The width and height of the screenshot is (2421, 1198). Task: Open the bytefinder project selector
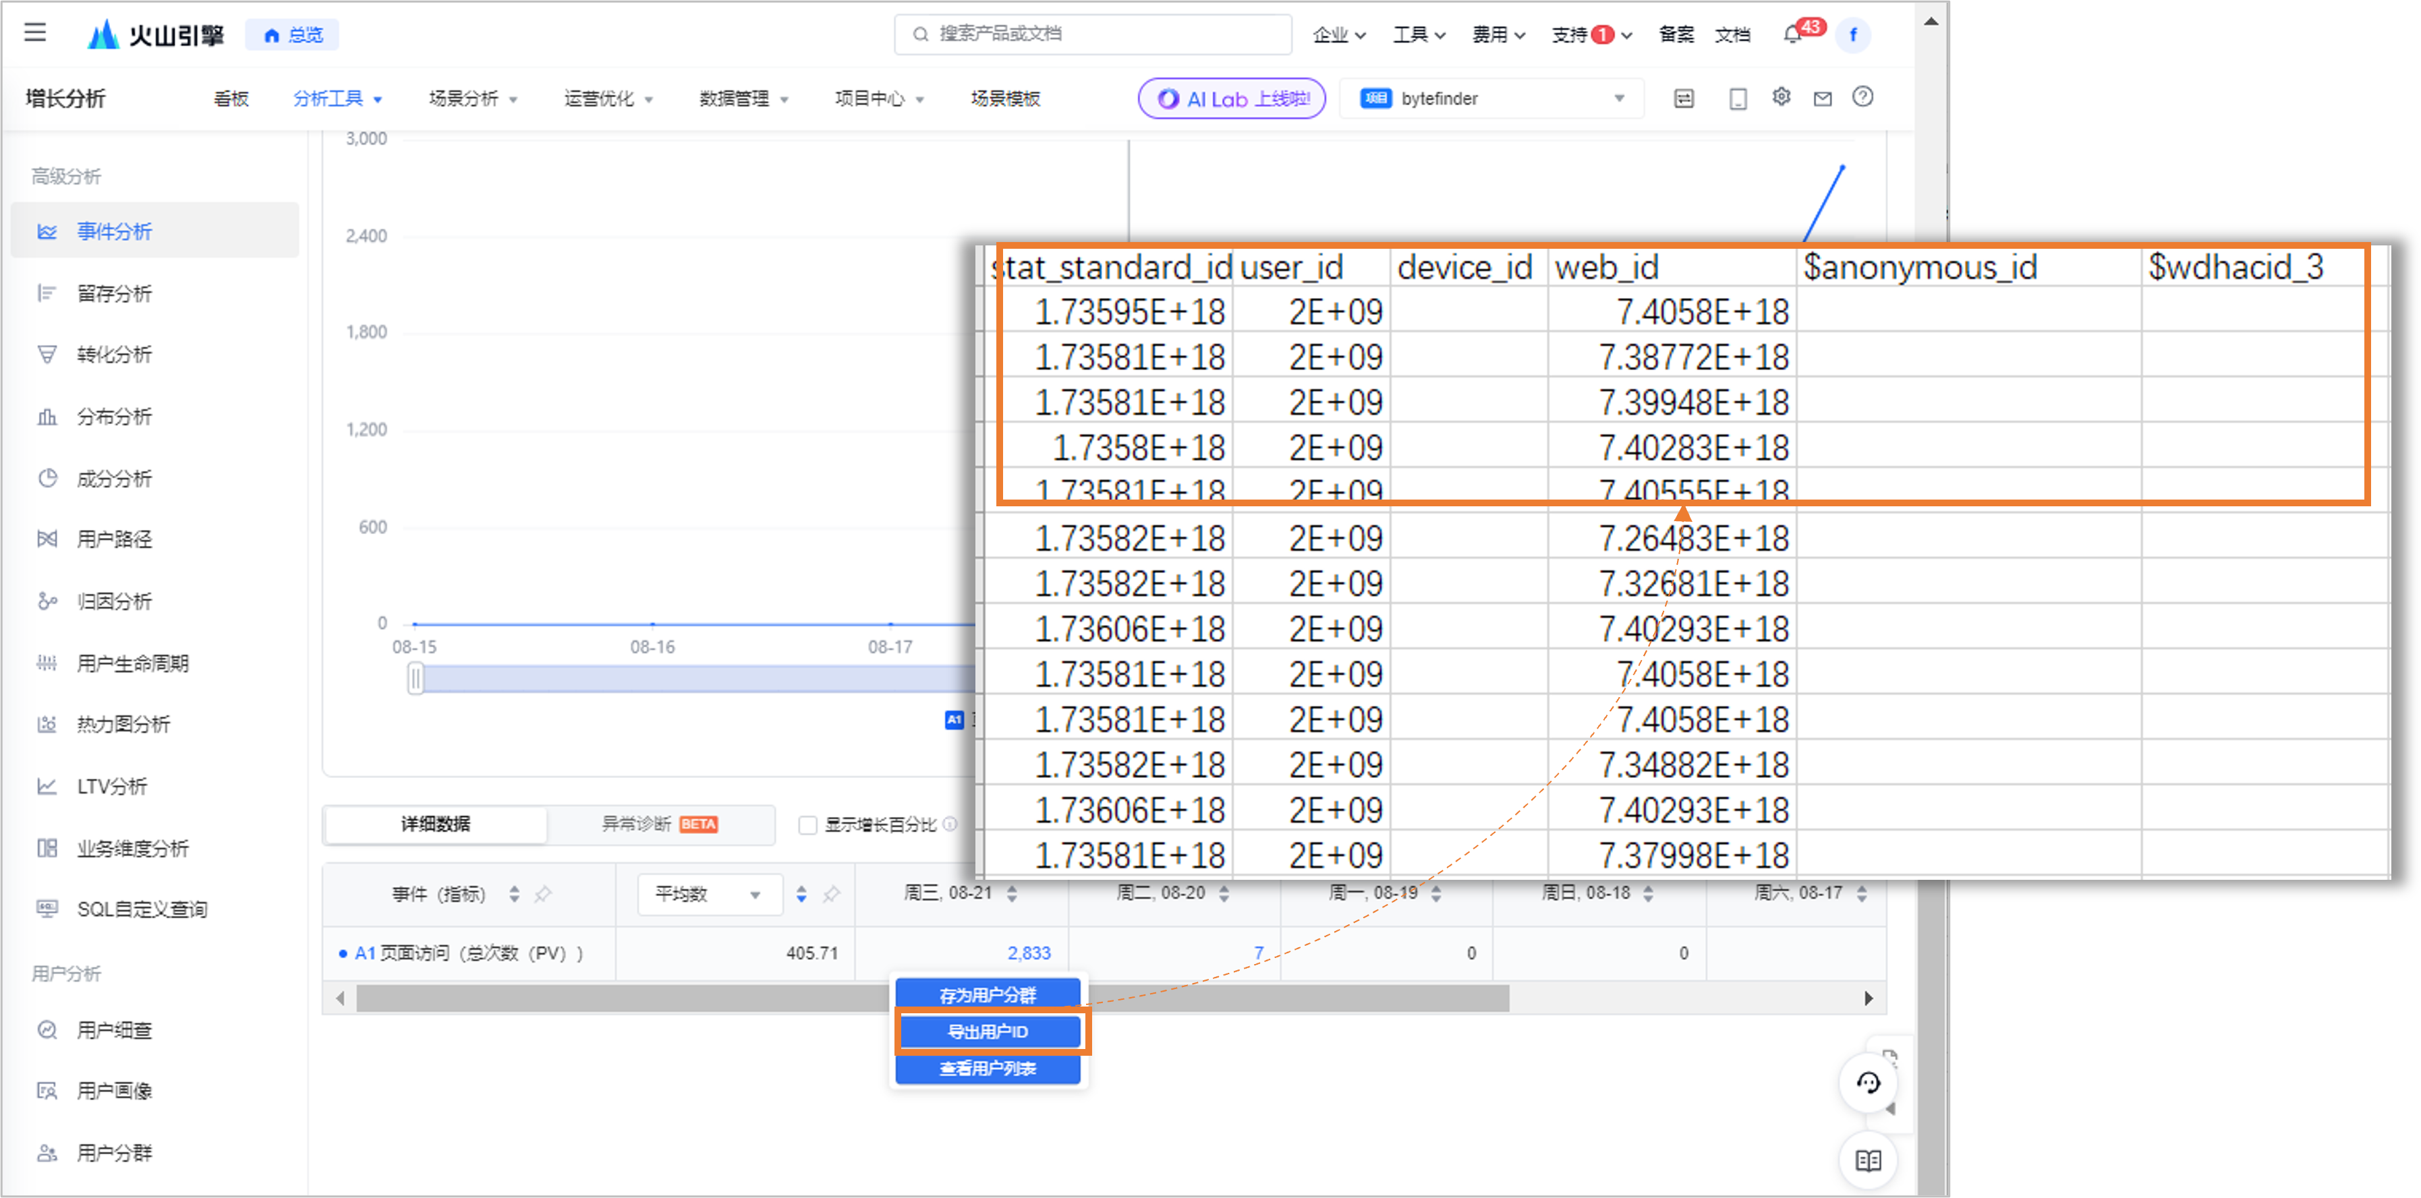click(x=1492, y=98)
